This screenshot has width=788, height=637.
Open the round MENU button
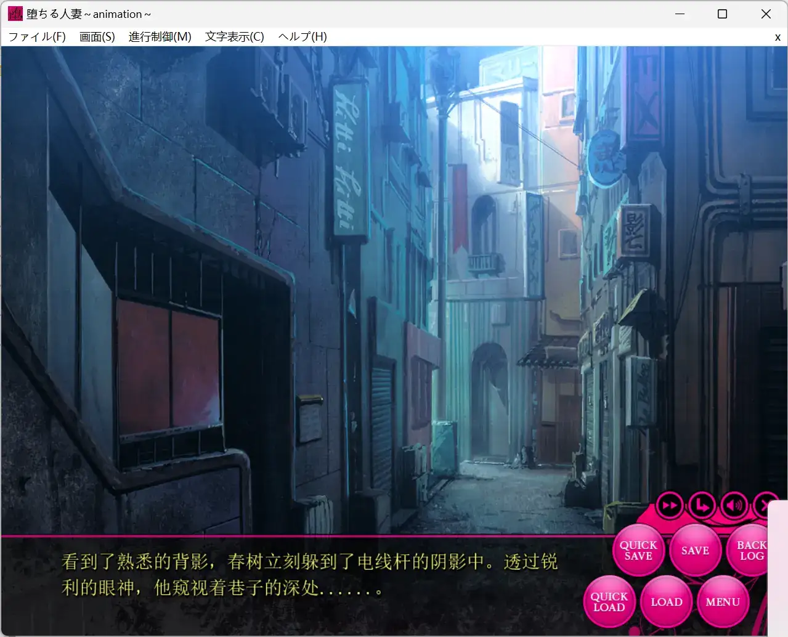pos(723,602)
